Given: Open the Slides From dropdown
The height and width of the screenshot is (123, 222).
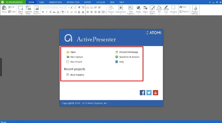Looking at the screenshot, I should pos(36,10).
